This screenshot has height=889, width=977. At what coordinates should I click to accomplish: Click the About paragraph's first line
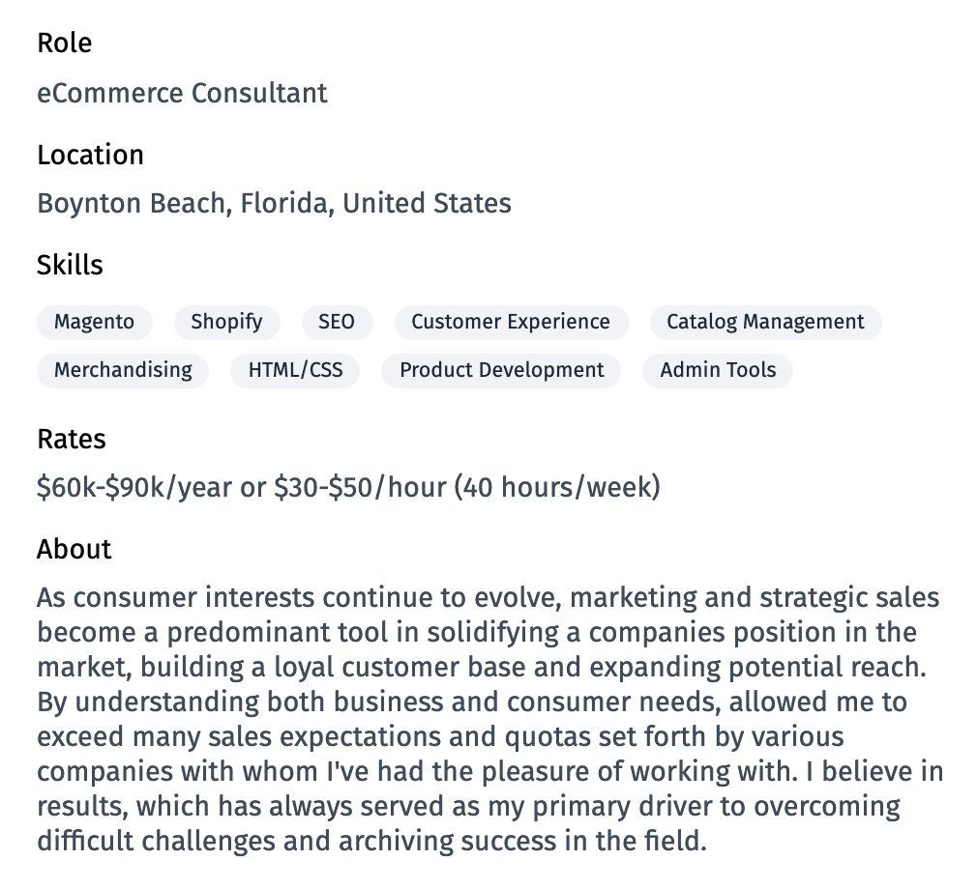point(488,598)
